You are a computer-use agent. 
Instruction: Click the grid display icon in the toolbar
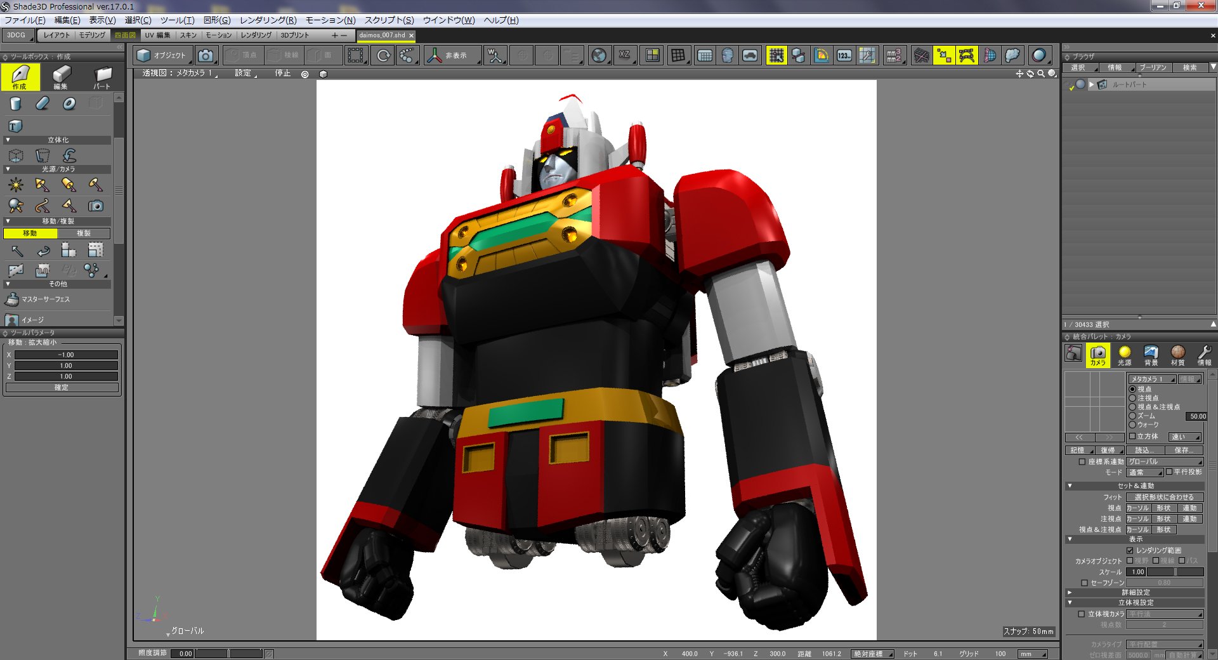coord(678,55)
